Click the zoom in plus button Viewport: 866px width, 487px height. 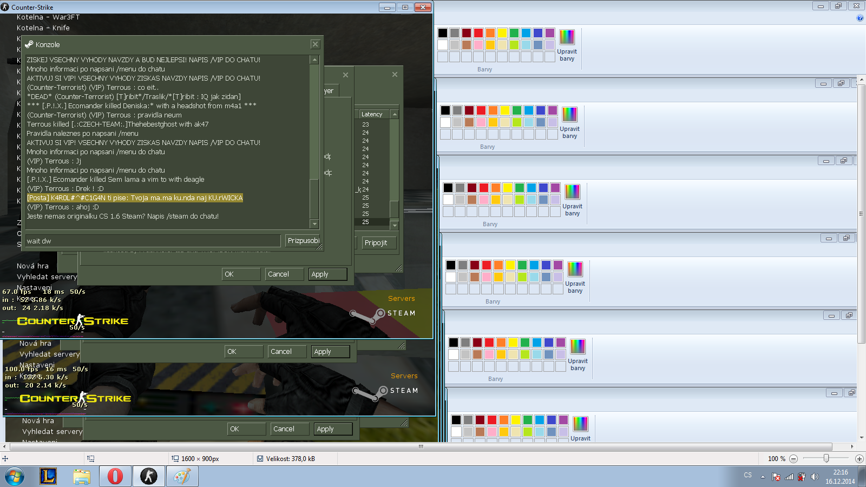(859, 459)
